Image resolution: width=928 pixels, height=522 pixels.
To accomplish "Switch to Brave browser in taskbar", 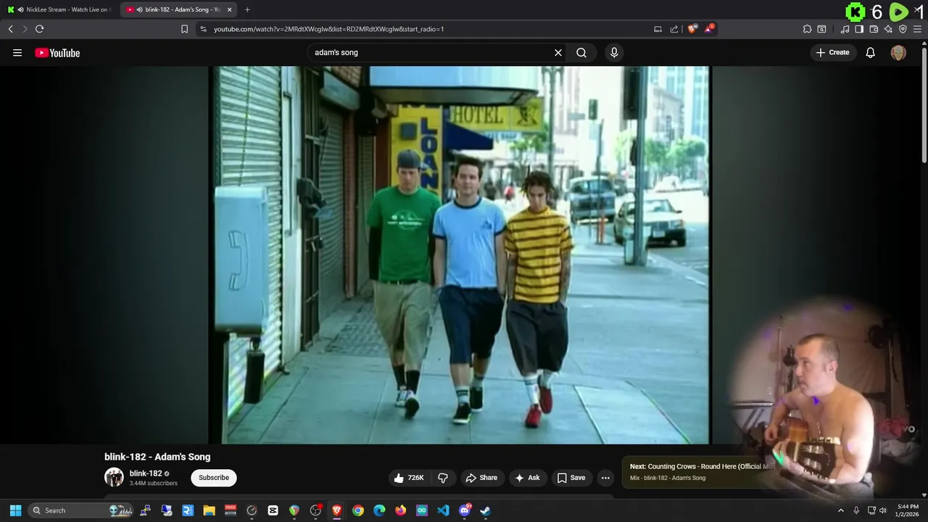I will point(336,510).
